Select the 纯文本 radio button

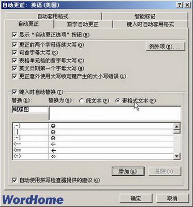click(81, 101)
